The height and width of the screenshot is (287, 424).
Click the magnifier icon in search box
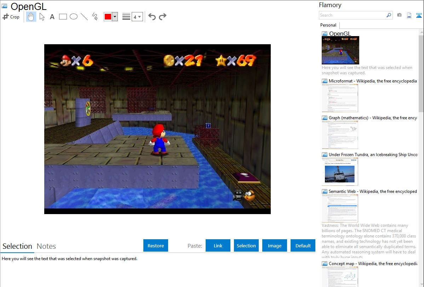click(389, 15)
